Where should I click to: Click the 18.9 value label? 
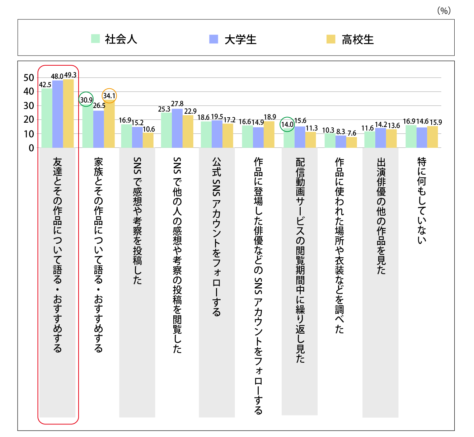270,117
